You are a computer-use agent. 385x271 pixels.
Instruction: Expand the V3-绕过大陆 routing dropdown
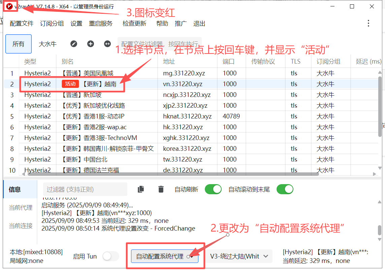pos(239,256)
